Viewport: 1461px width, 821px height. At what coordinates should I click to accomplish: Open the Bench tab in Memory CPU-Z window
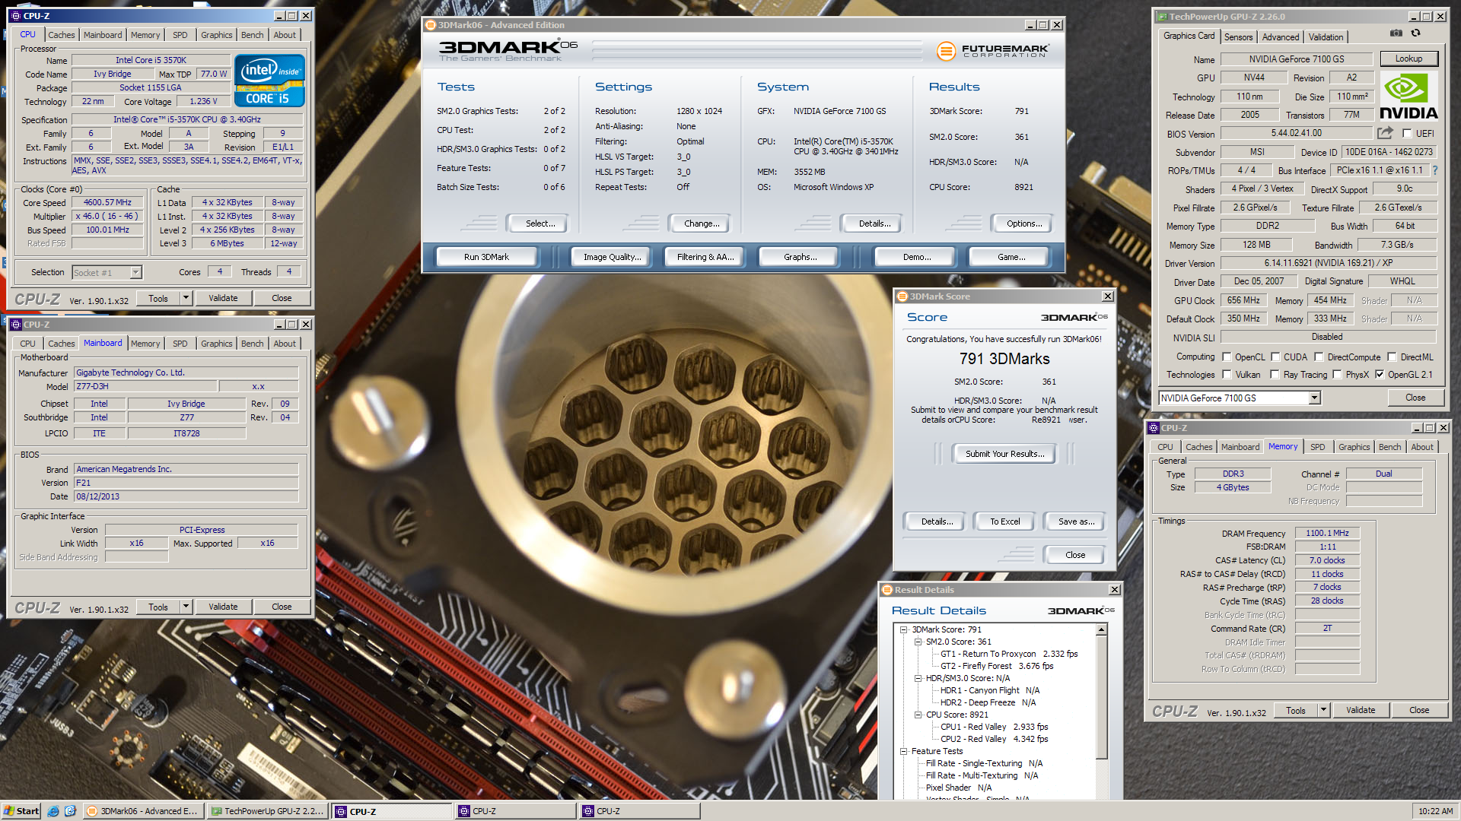pyautogui.click(x=1389, y=447)
